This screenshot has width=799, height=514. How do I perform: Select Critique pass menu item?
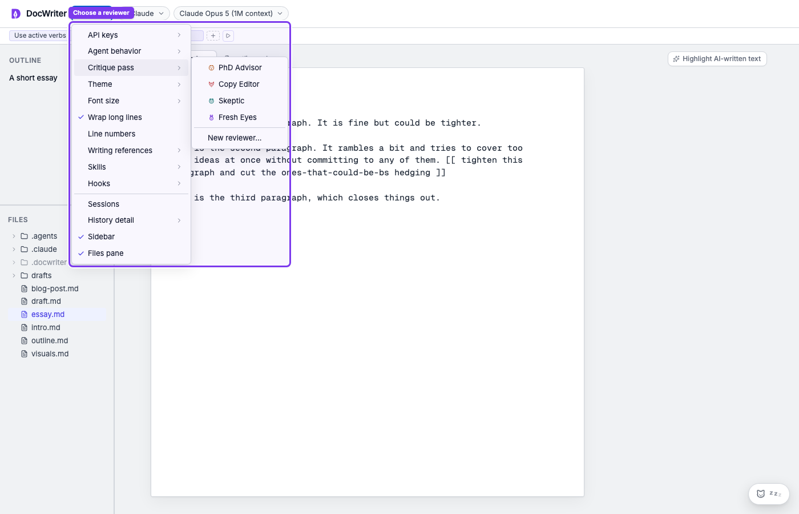coord(131,67)
